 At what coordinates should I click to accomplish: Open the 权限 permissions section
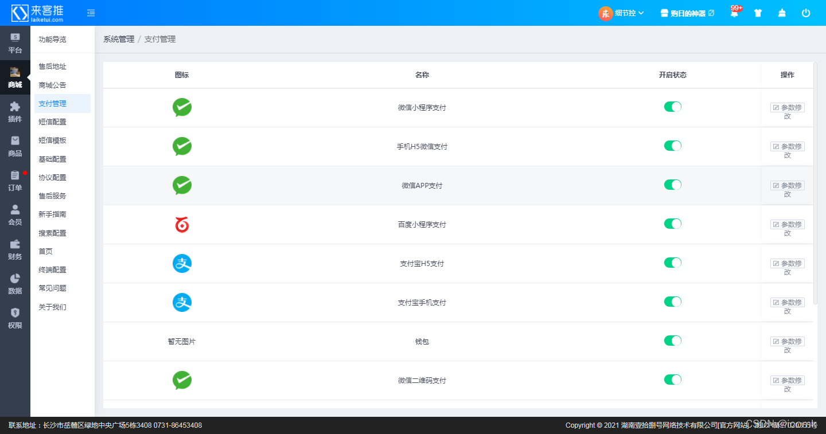coord(15,318)
